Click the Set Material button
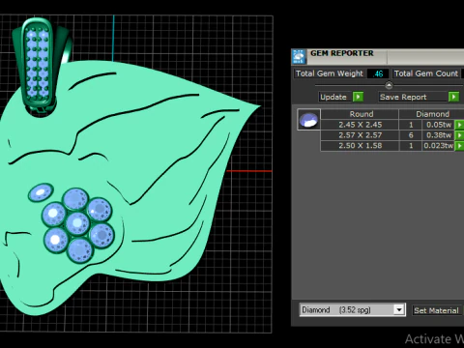 (x=436, y=310)
